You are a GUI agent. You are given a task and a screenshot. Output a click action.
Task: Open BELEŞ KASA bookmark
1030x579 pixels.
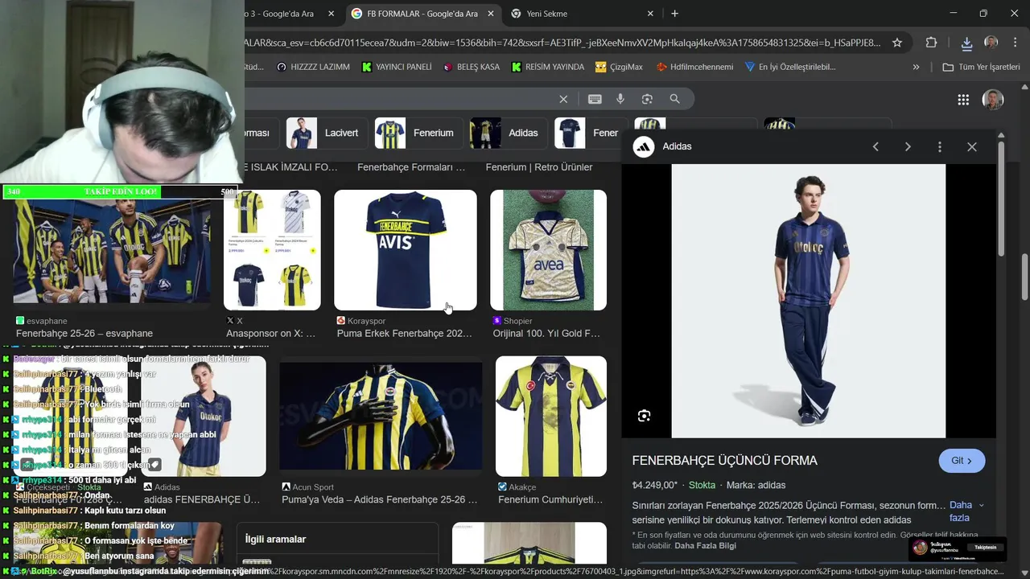[x=472, y=67]
